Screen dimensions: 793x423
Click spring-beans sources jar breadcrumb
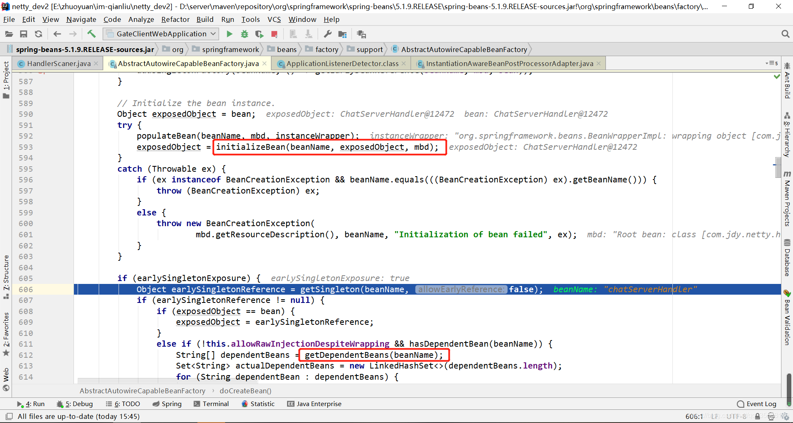[81, 50]
